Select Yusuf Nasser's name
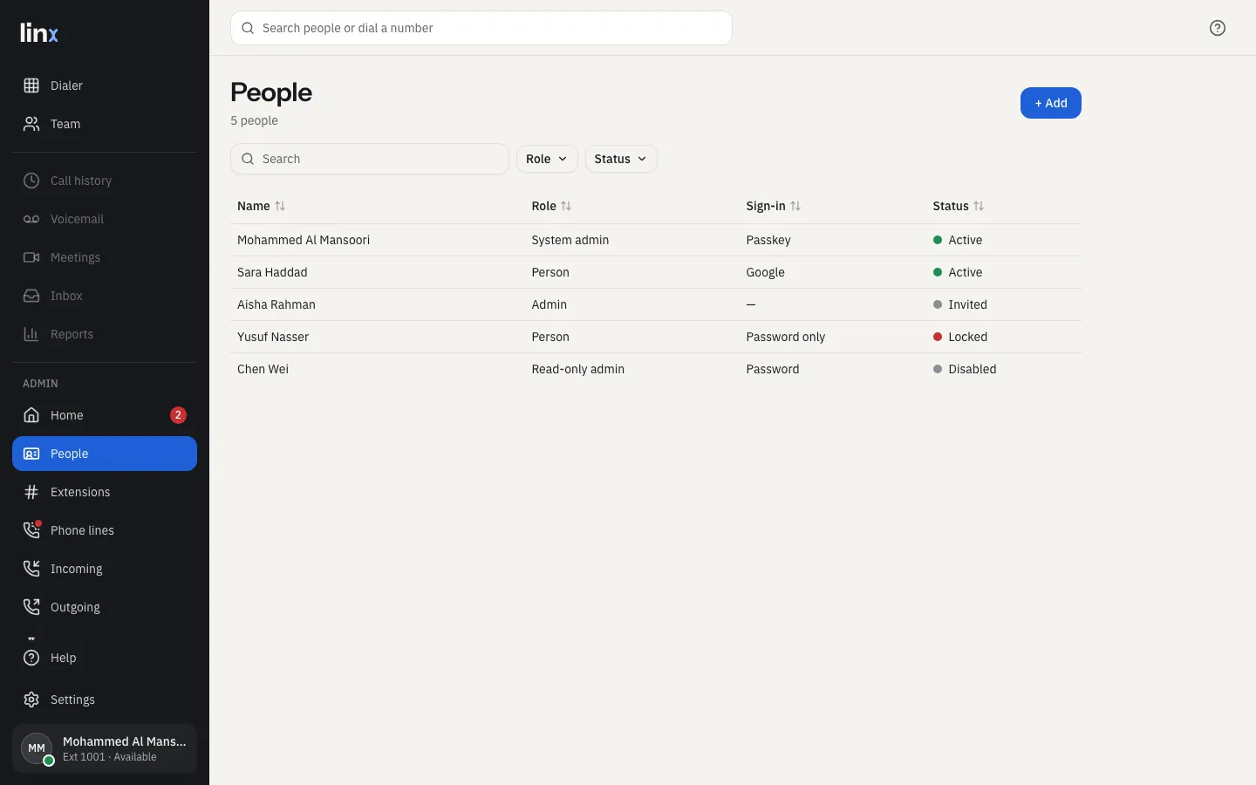 273,337
